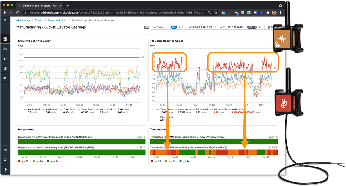Click Manufacturing - Bucket Elevator Bearings heading

51,27
